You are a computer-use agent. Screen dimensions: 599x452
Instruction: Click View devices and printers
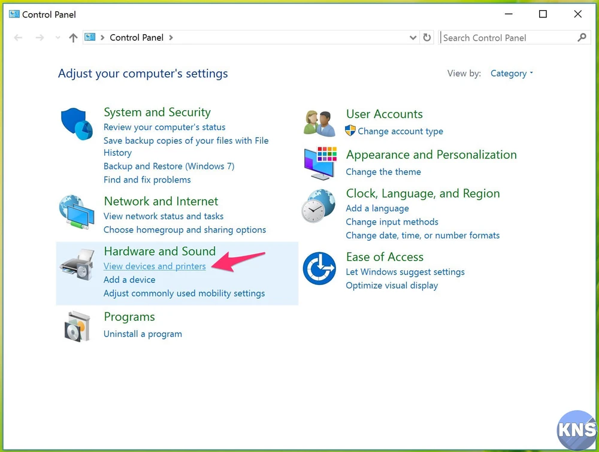coord(155,266)
